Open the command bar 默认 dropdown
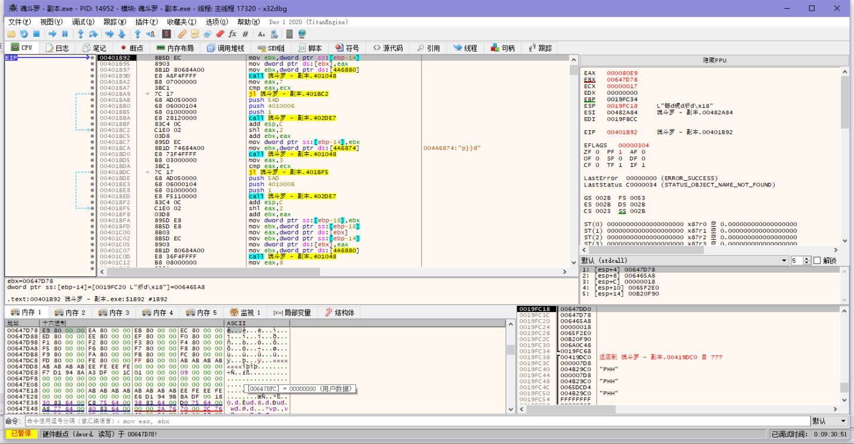Image resolution: width=854 pixels, height=444 pixels. [830, 421]
